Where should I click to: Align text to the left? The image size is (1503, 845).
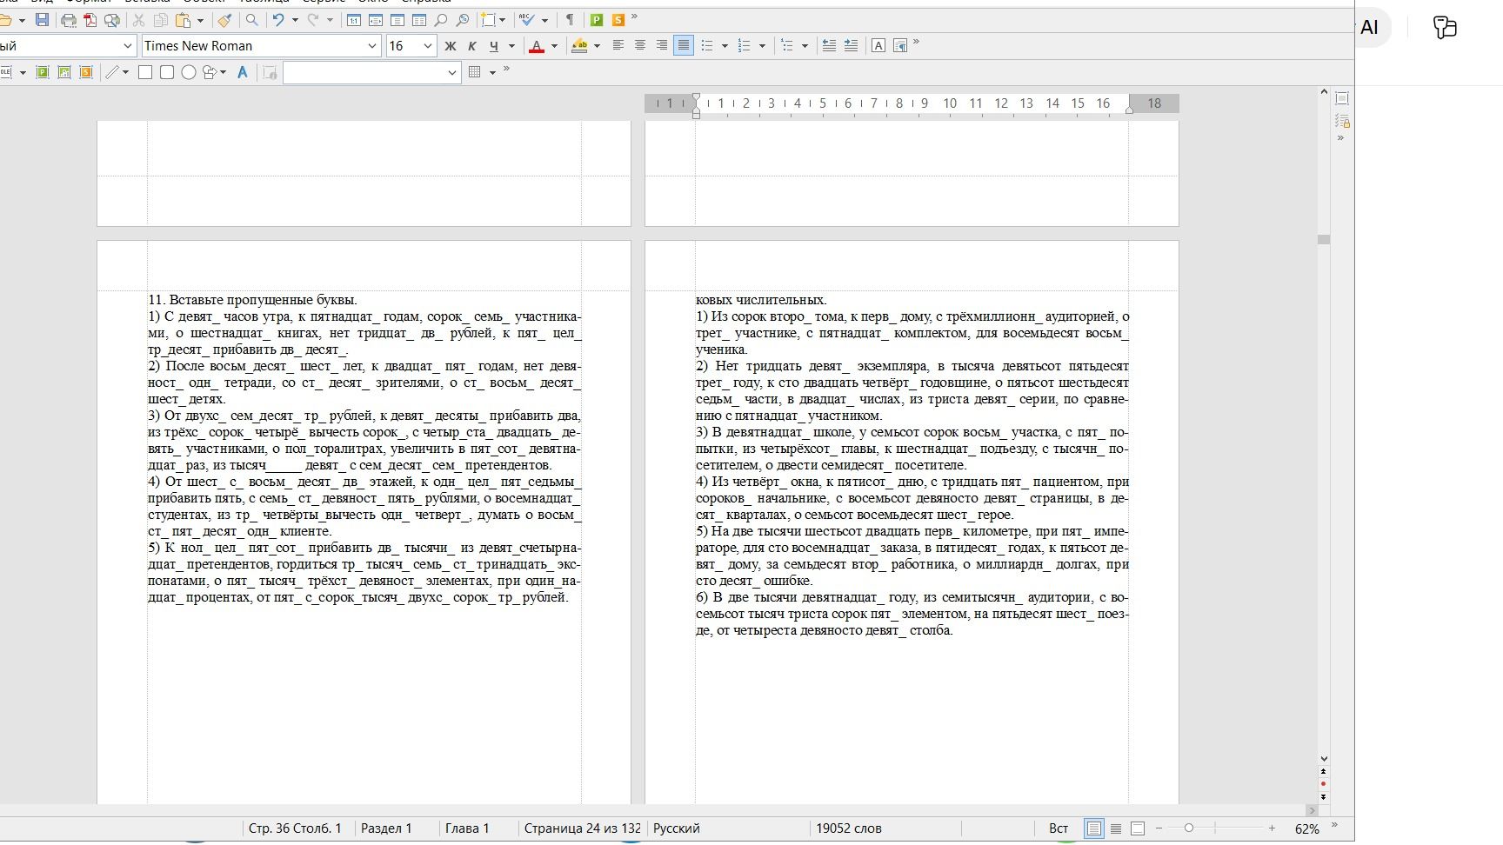pyautogui.click(x=618, y=45)
